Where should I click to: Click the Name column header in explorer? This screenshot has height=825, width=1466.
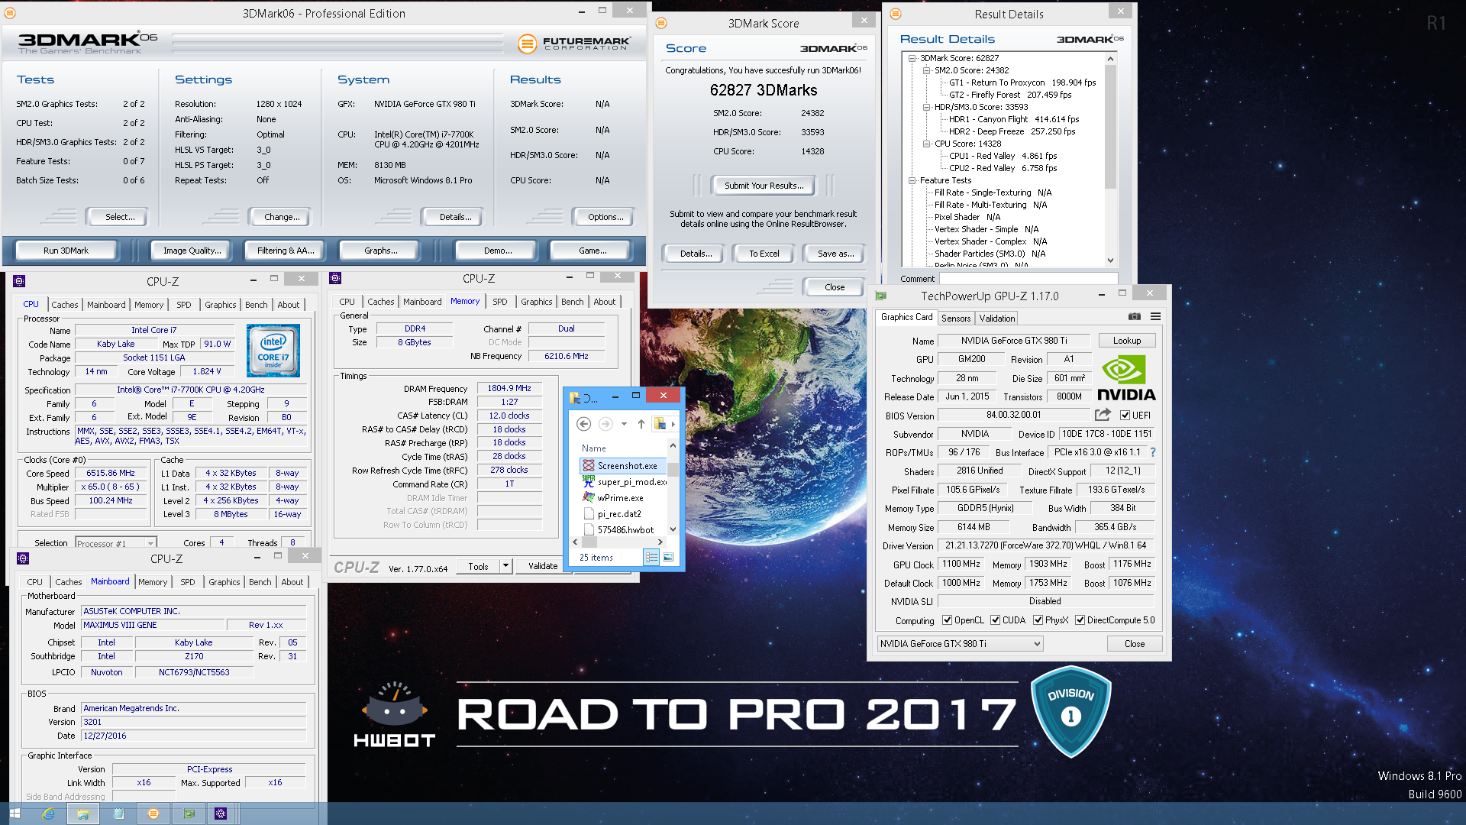594,448
